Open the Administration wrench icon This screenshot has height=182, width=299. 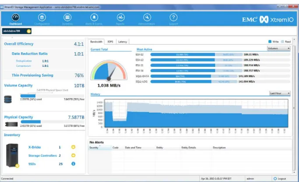[147, 17]
